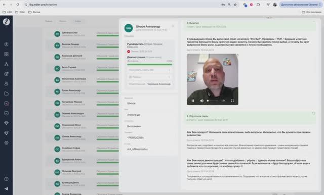Open the Telegram paper-plane icon in the sidebar
This screenshot has height=195, width=324.
pyautogui.click(x=7, y=188)
